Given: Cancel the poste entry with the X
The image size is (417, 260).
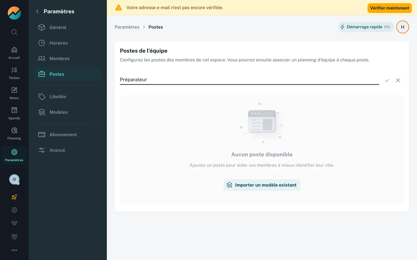Looking at the screenshot, I should 398,80.
